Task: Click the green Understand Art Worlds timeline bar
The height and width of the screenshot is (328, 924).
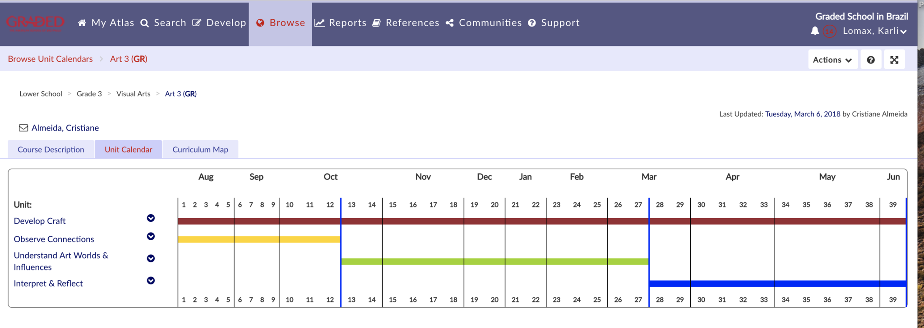Action: (x=494, y=261)
